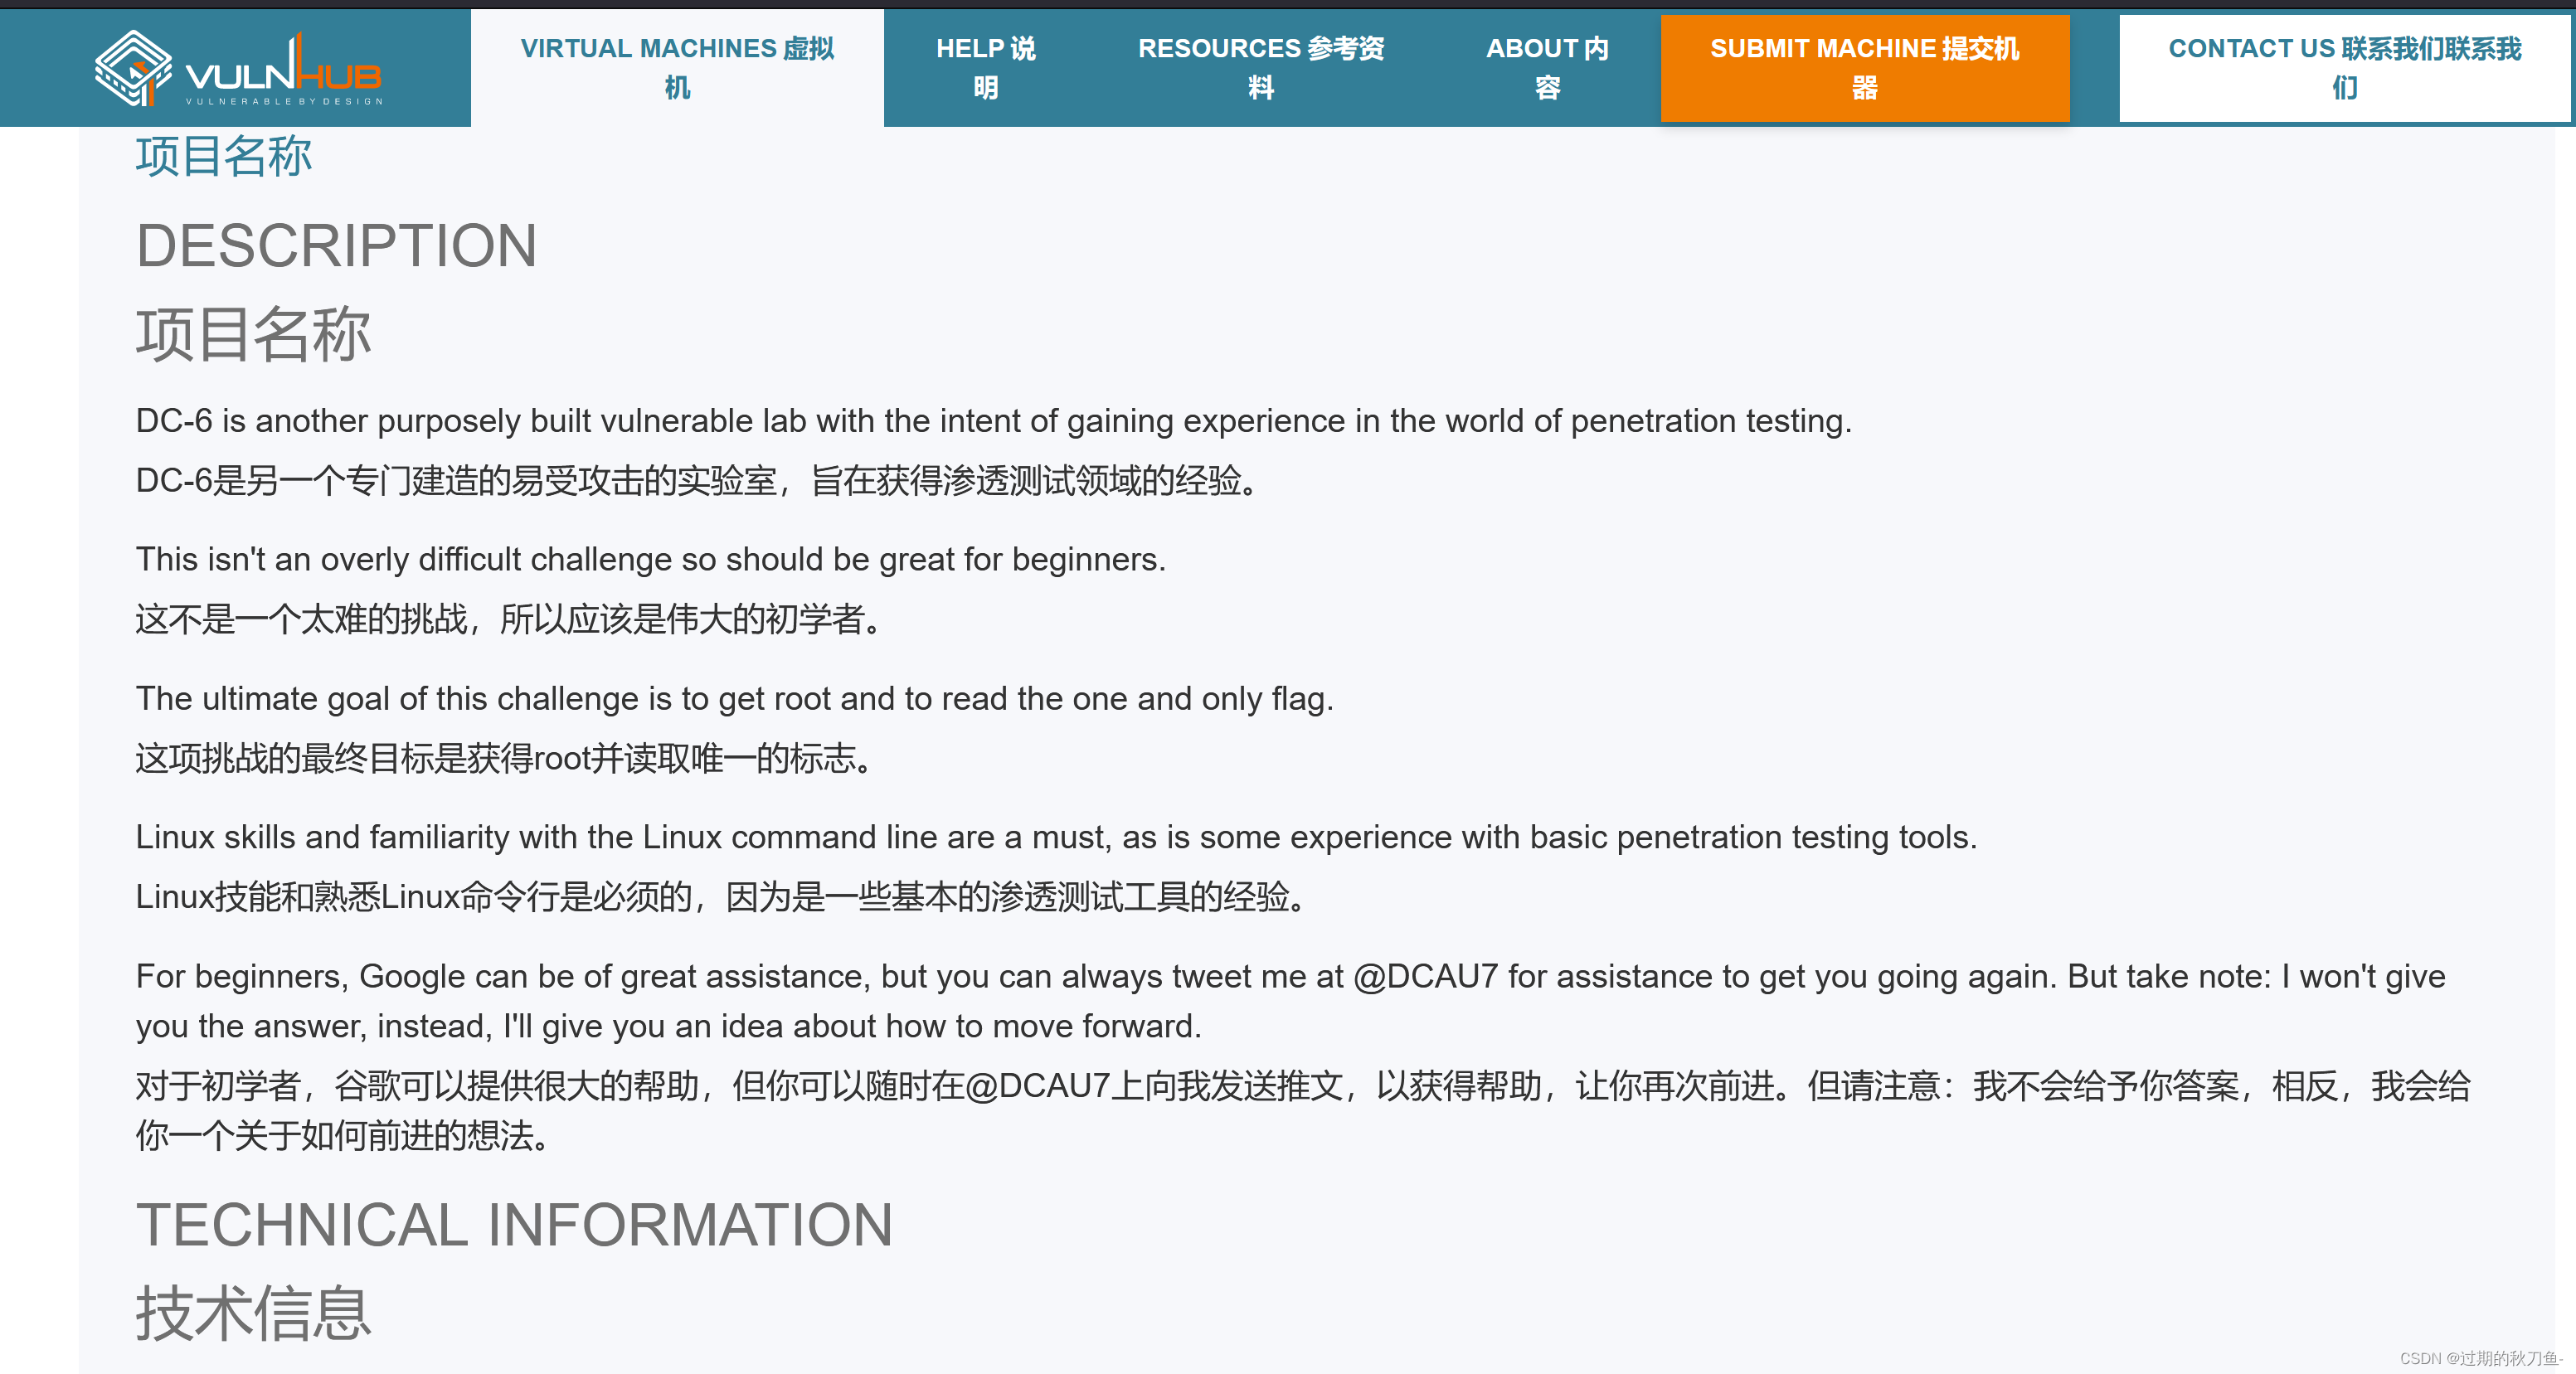2576x1374 pixels.
Task: Click the gray 项目名称 heading under Description
Action: point(253,334)
